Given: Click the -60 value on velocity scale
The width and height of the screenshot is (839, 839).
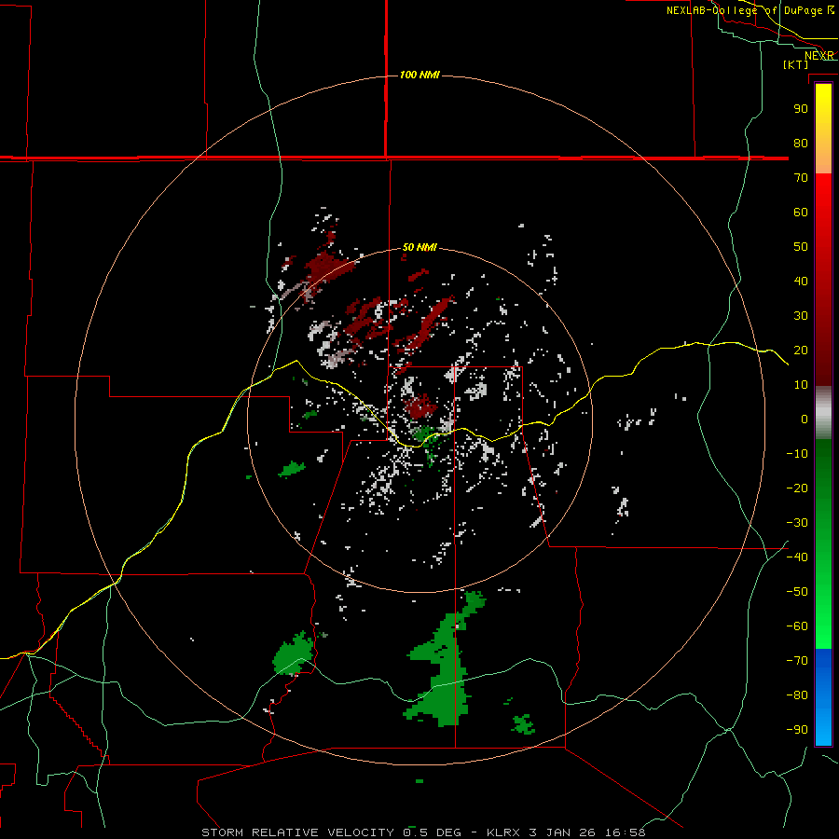Looking at the screenshot, I should point(797,626).
